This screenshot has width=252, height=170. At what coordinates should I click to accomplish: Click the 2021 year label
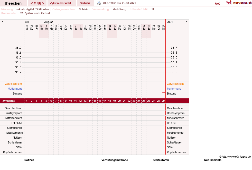[170, 22]
